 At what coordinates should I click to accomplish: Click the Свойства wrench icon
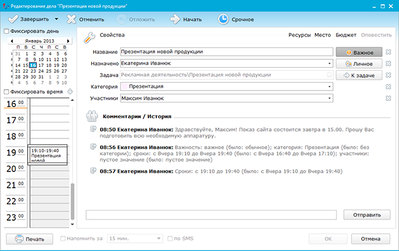click(89, 37)
